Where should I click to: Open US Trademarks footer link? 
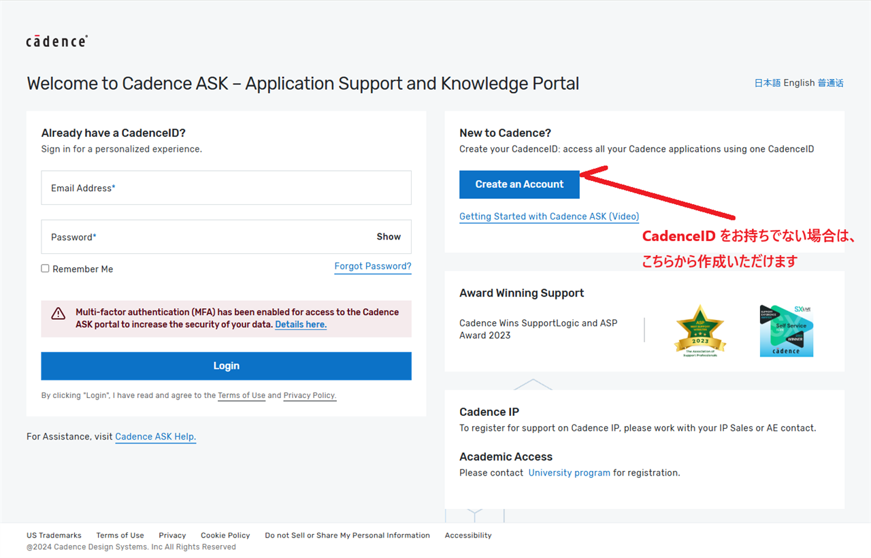[x=54, y=536]
